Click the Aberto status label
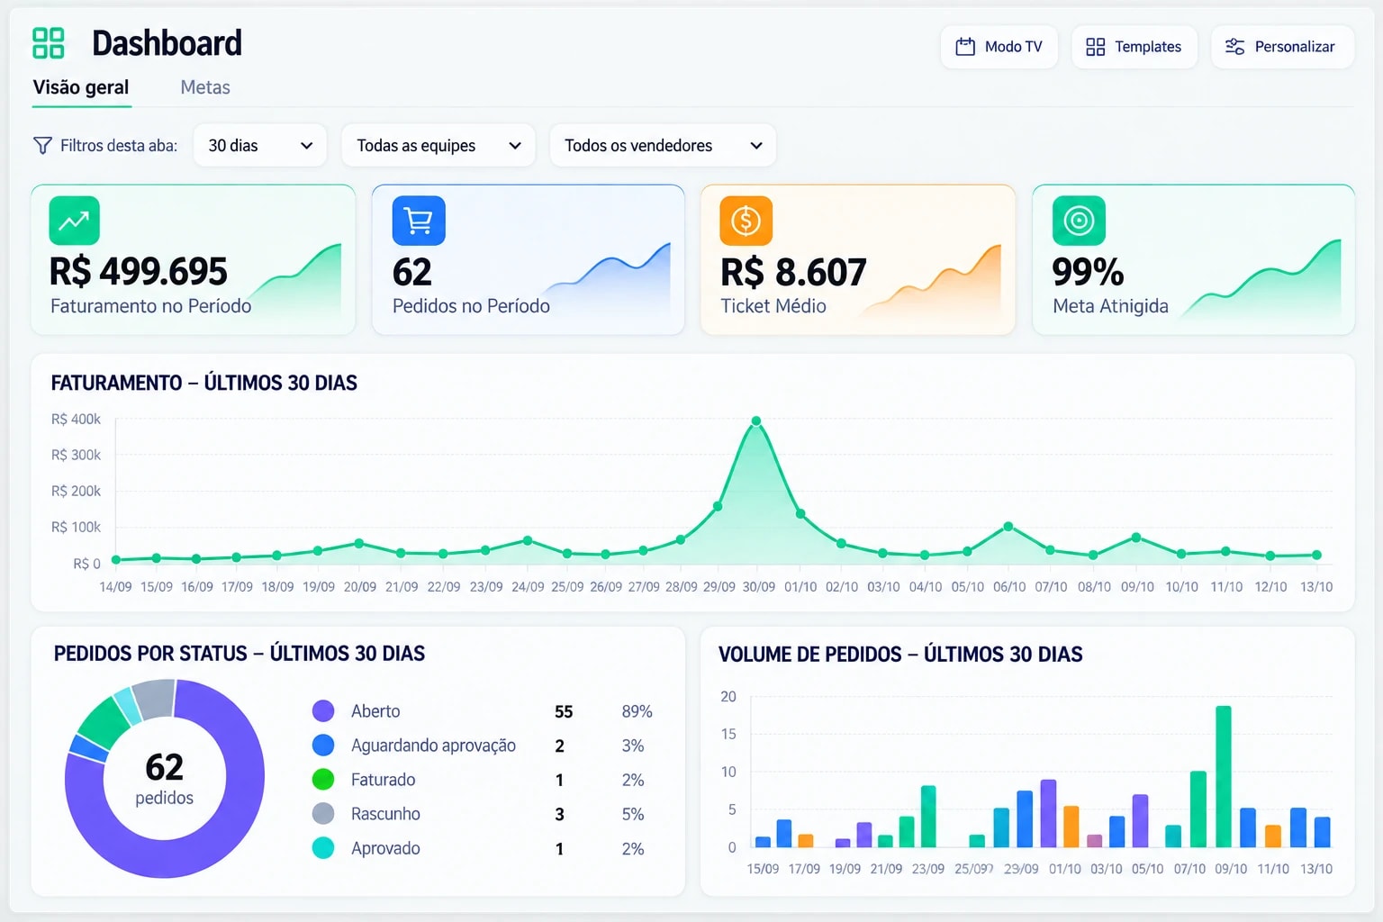Viewport: 1383px width, 922px height. tap(375, 711)
